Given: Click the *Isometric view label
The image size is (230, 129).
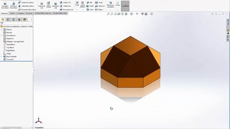Looking at the screenshot, I should pyautogui.click(x=39, y=128).
